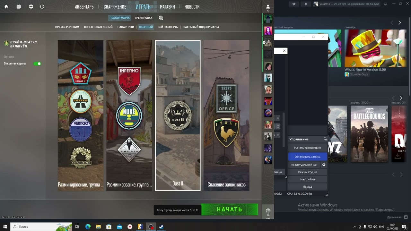Open the Windows Start menu

click(5, 227)
